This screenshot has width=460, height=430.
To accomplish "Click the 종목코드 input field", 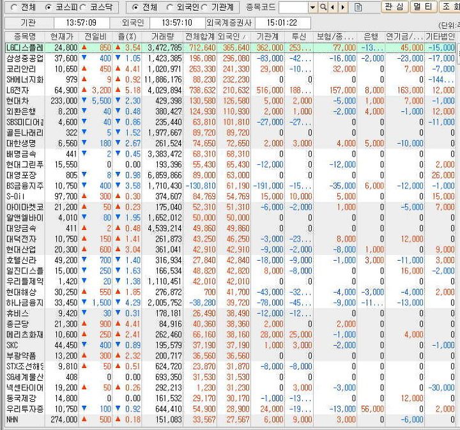I will pos(294,7).
